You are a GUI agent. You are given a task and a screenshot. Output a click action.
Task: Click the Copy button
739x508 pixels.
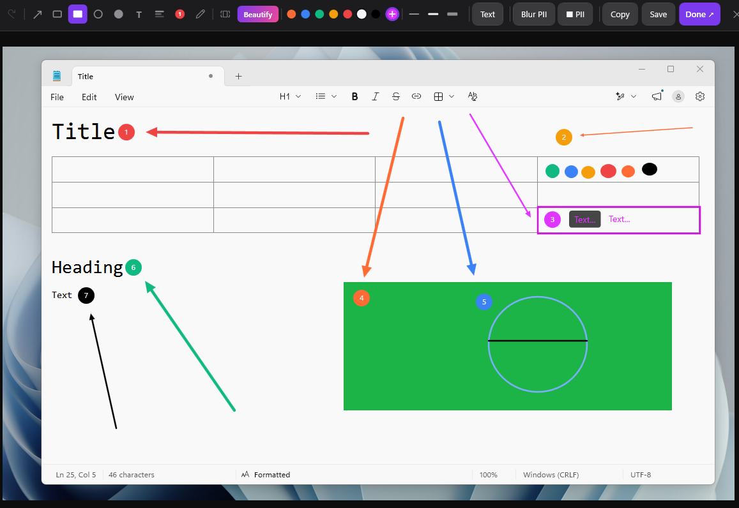click(x=620, y=14)
